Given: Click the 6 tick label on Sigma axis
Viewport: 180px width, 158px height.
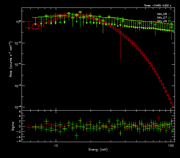Looking at the screenshot, I should [19, 111].
